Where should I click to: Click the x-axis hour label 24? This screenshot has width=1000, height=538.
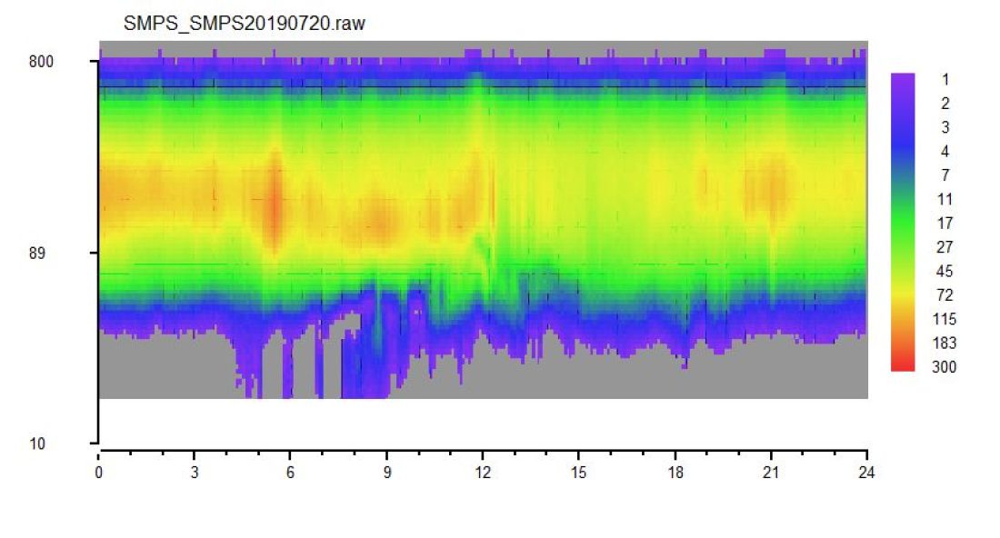point(866,473)
